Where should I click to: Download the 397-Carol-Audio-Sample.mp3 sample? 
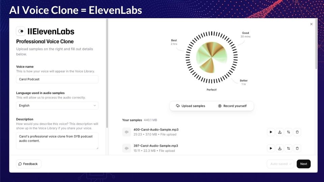(279, 148)
